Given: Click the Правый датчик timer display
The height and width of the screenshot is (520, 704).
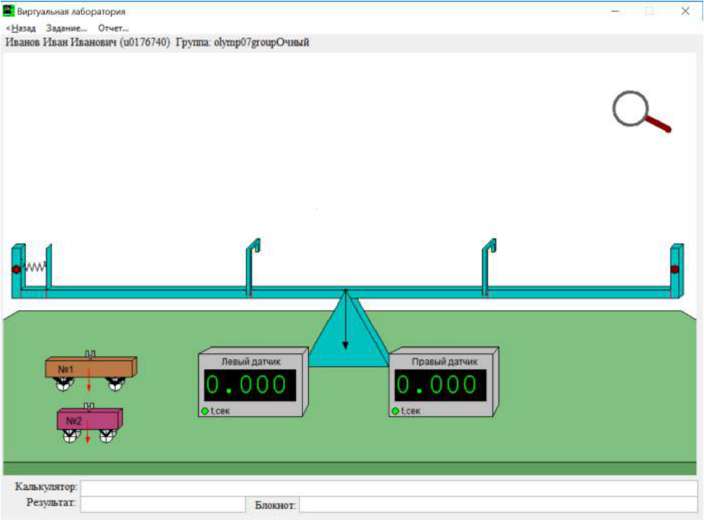Looking at the screenshot, I should click(440, 385).
